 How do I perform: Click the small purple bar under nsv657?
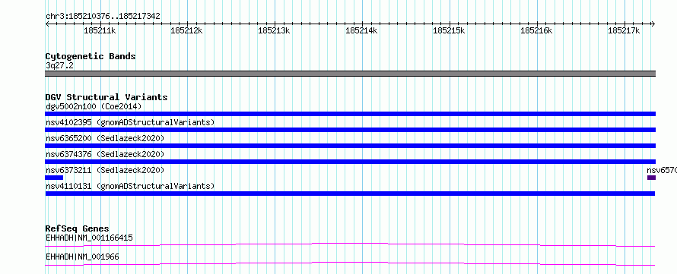click(652, 178)
